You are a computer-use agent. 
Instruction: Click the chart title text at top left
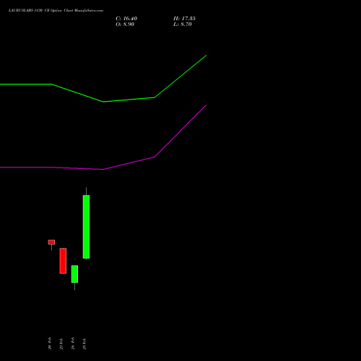pos(56,11)
